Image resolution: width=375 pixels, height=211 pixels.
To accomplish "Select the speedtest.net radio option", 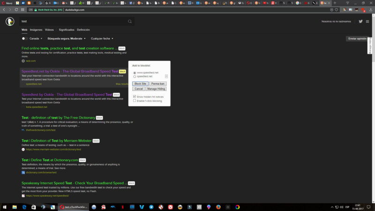I will [x=135, y=76].
